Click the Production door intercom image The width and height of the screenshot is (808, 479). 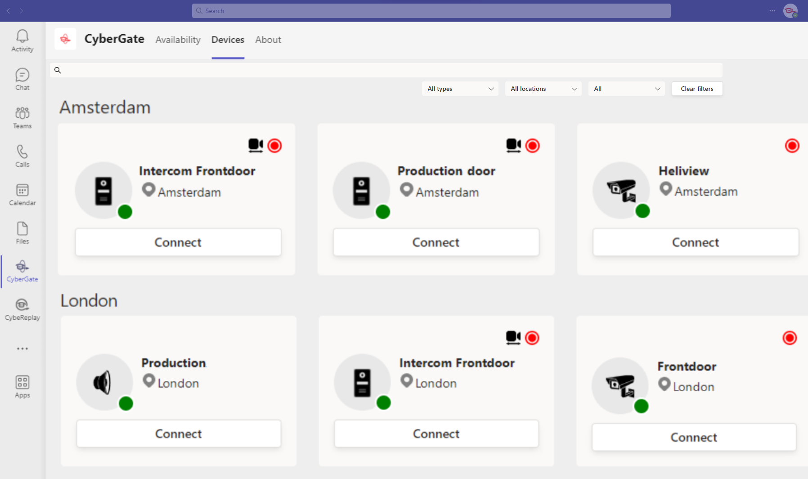(361, 191)
